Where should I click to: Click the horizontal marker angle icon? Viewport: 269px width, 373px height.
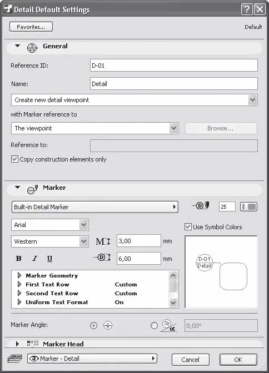[x=108, y=325]
